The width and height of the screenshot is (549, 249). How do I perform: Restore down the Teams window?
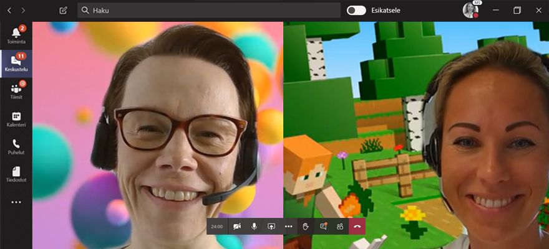click(517, 10)
